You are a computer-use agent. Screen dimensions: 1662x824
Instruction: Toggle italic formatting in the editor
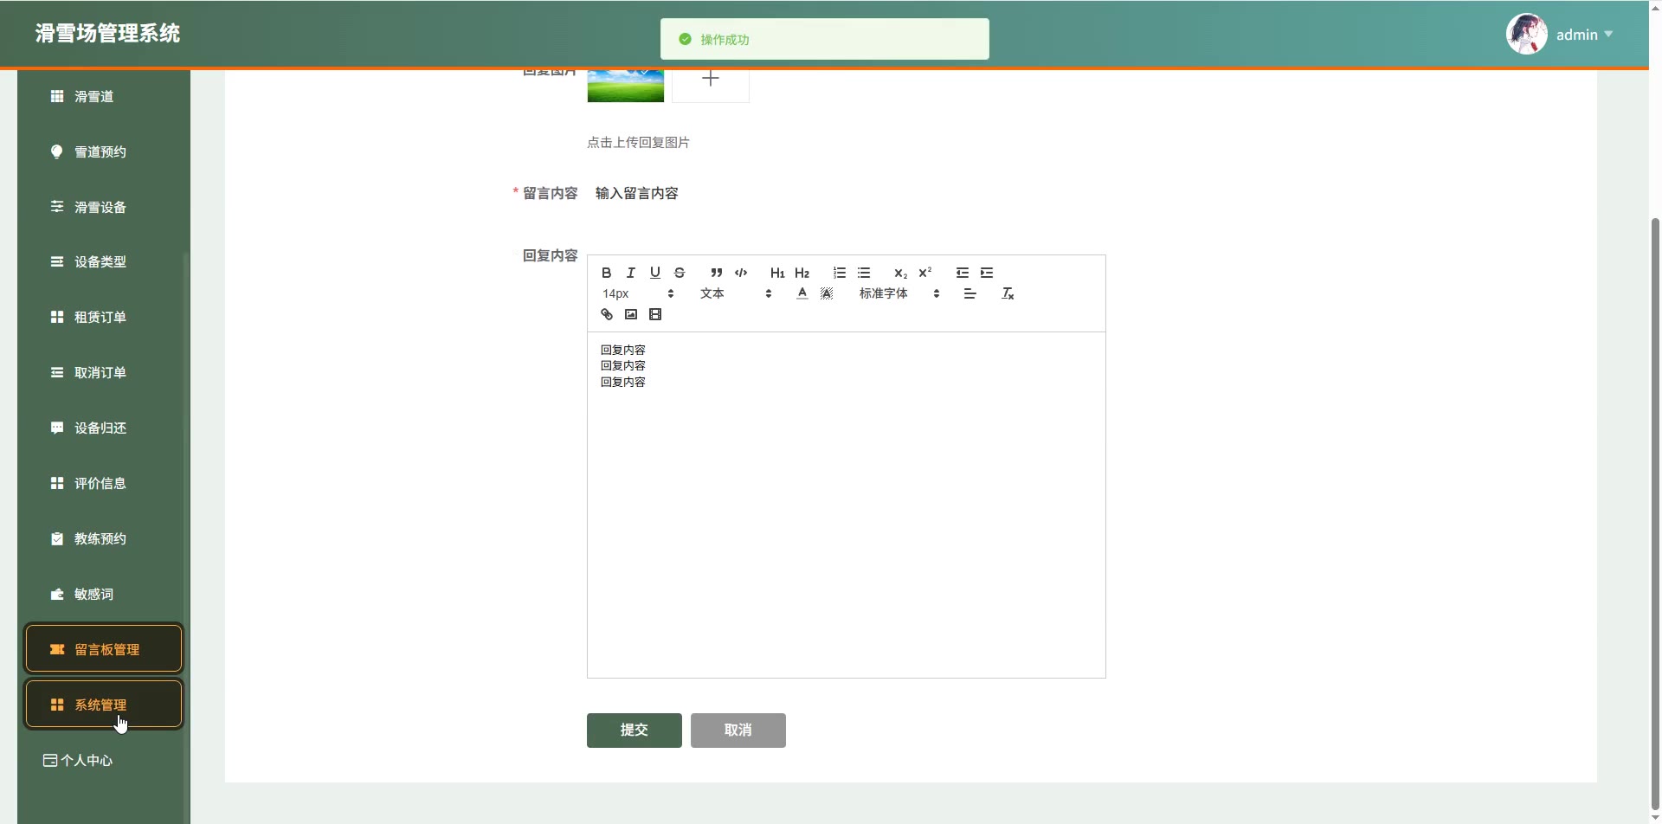(631, 273)
